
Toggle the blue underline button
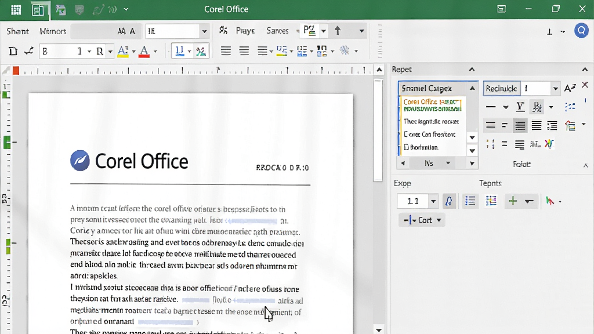[180, 51]
